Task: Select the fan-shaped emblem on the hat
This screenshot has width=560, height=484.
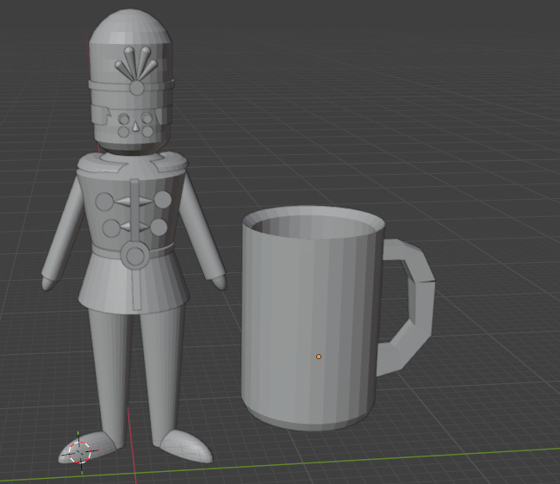Action: click(x=136, y=70)
